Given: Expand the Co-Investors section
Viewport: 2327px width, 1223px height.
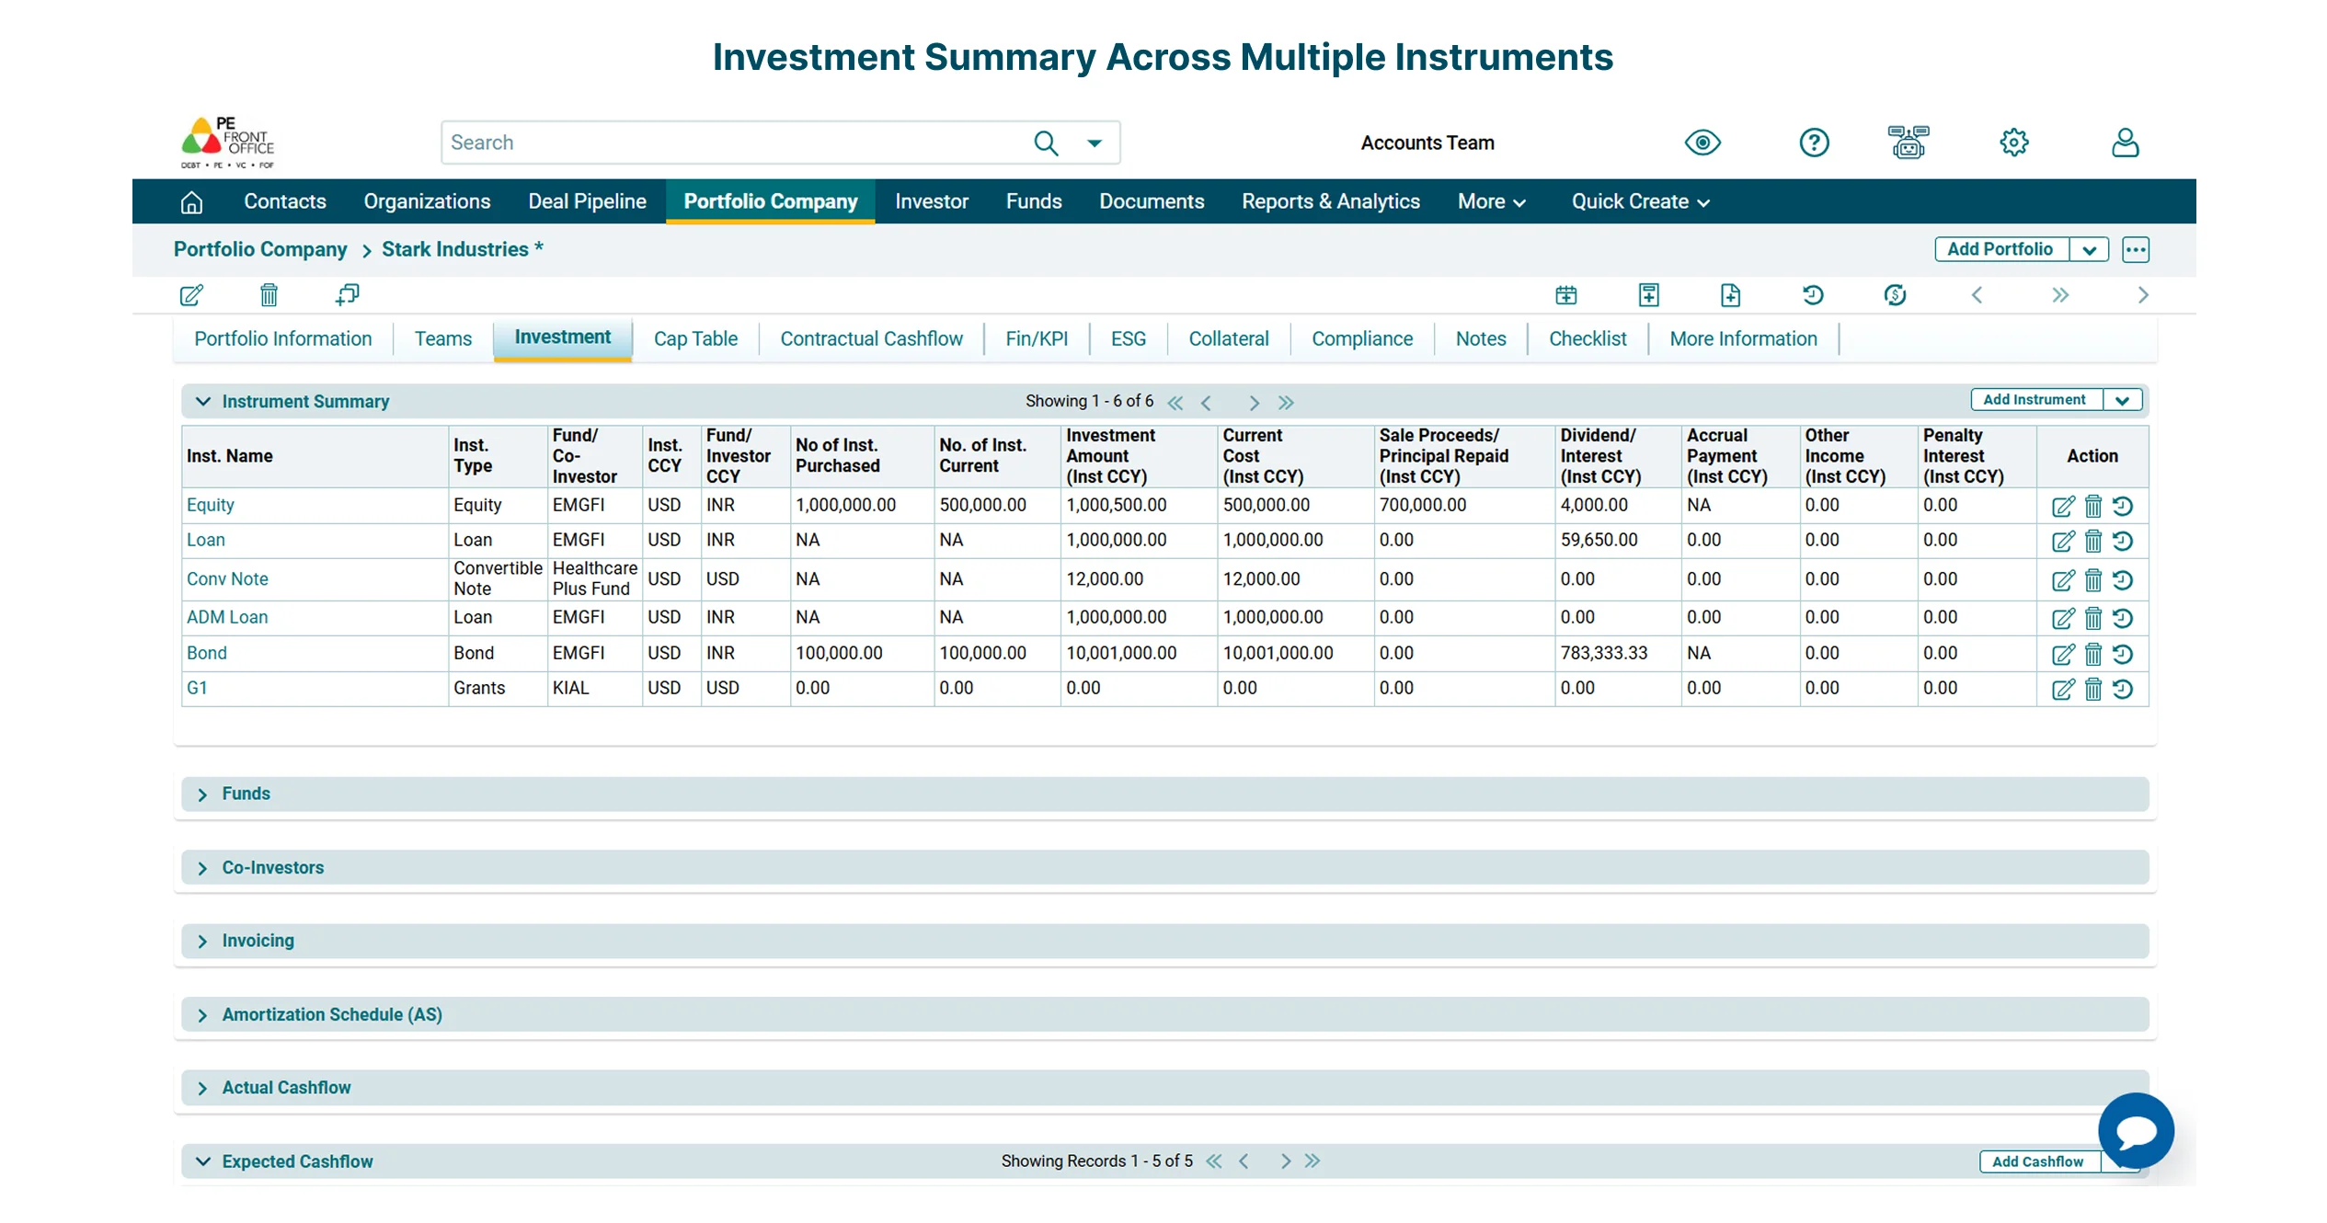Looking at the screenshot, I should coord(202,868).
